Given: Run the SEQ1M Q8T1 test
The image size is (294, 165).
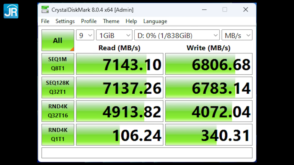Looking at the screenshot, I should 58,64.
